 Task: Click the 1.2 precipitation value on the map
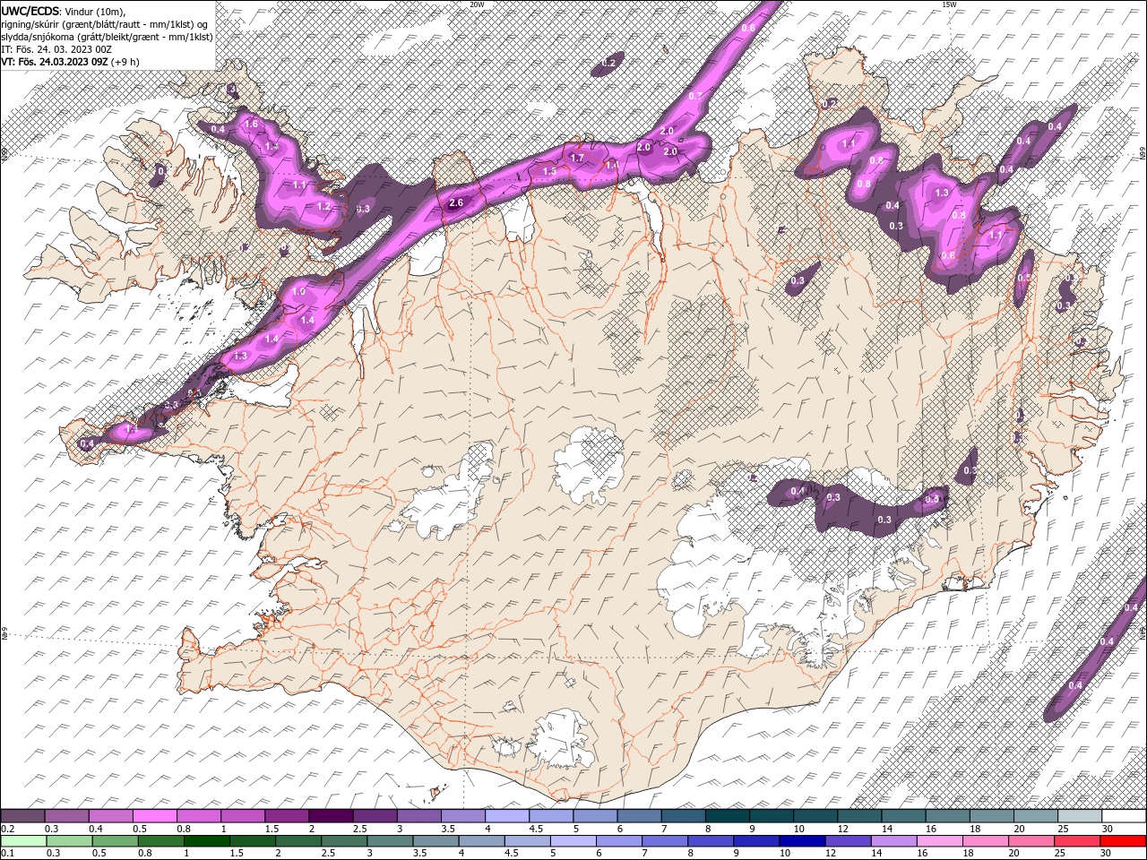pyautogui.click(x=323, y=206)
